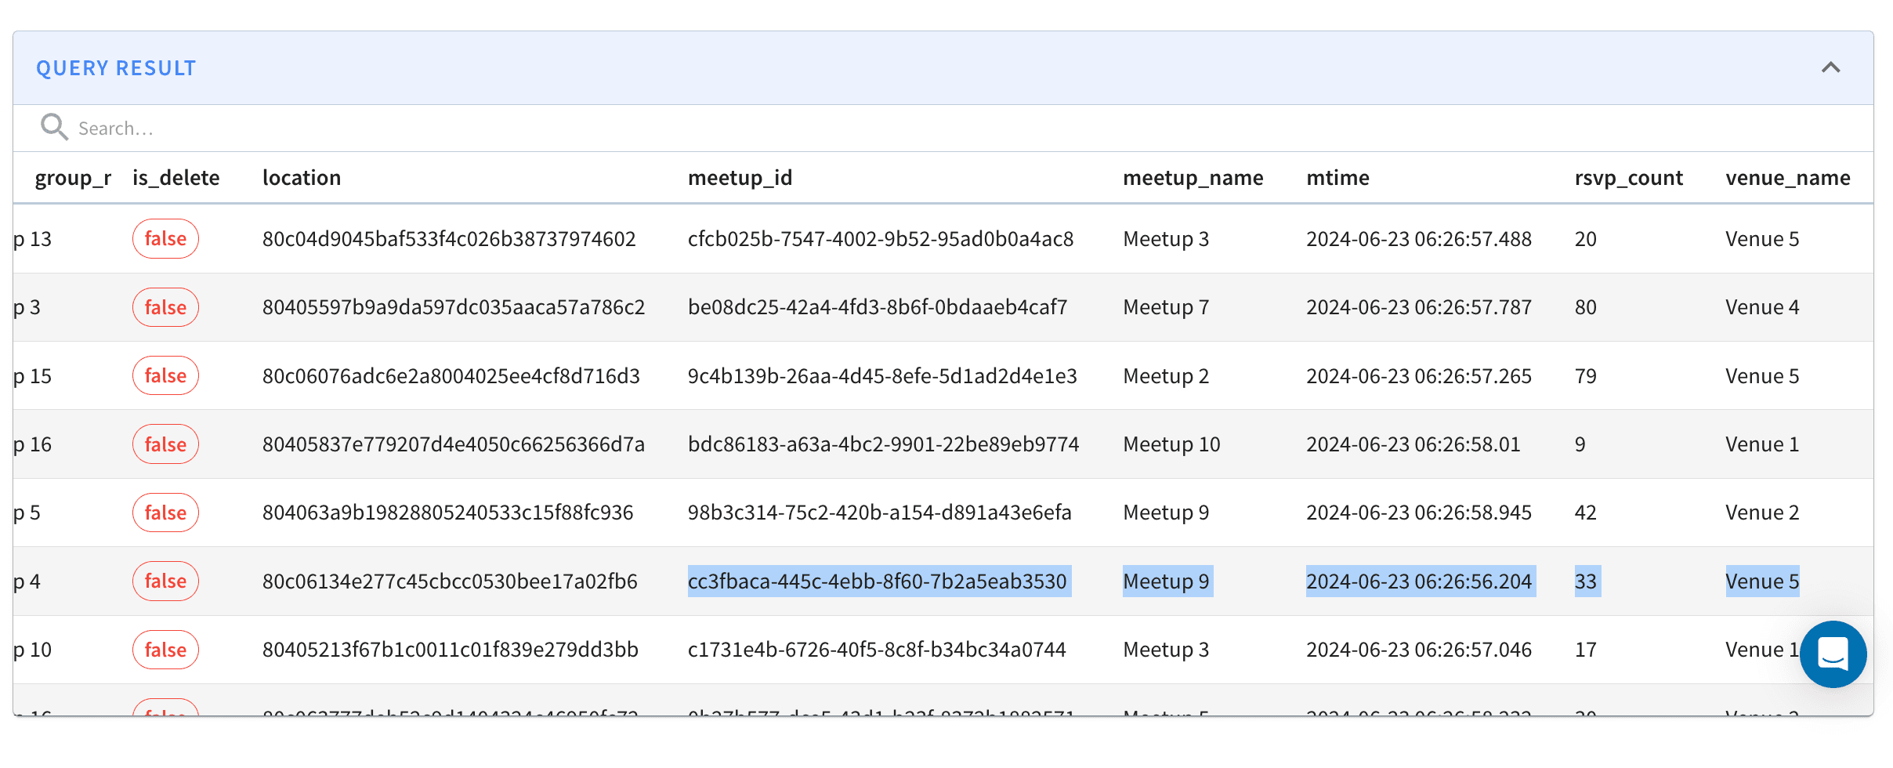1893x768 pixels.
Task: Sort by the meetup_name column header
Action: pos(1193,178)
